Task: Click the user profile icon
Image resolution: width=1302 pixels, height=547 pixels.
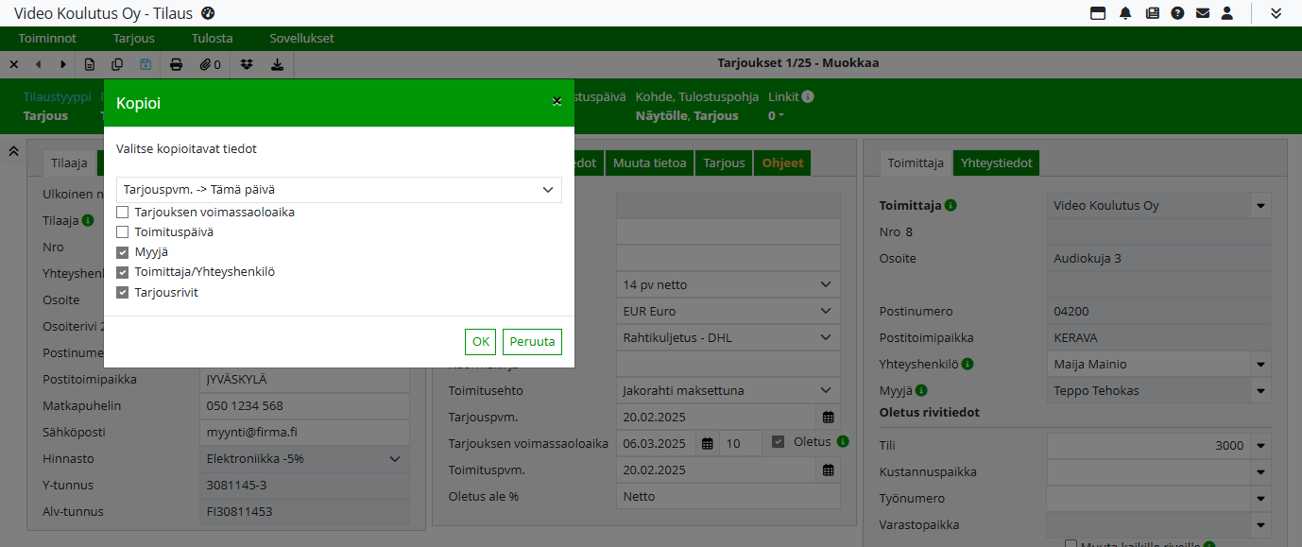Action: pos(1227,13)
